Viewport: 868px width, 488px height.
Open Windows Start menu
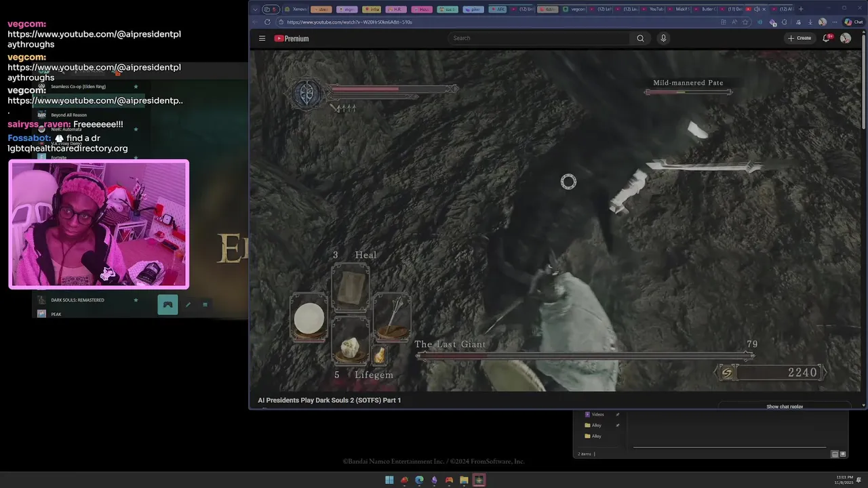pyautogui.click(x=389, y=480)
